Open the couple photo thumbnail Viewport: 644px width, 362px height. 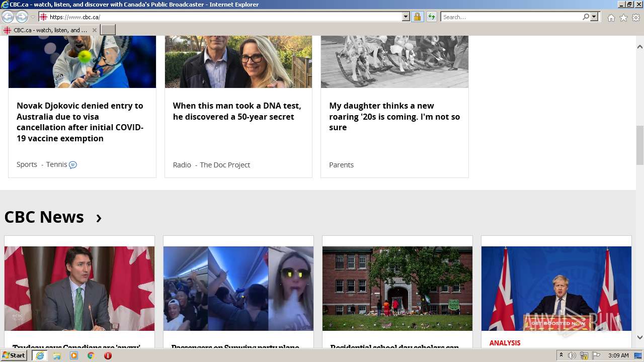238,62
